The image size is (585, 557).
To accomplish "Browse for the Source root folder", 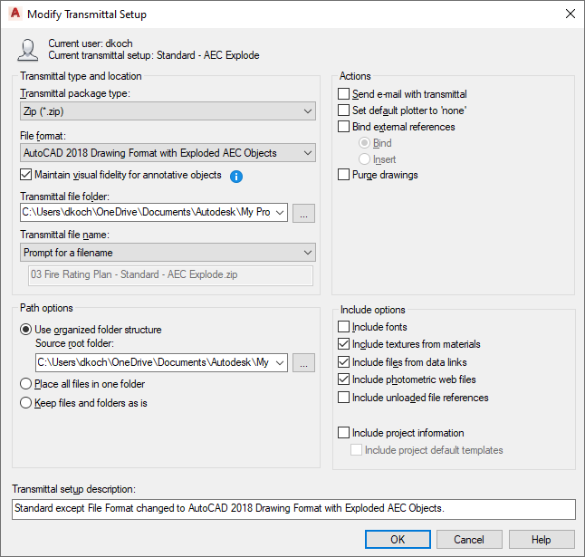I will point(303,362).
